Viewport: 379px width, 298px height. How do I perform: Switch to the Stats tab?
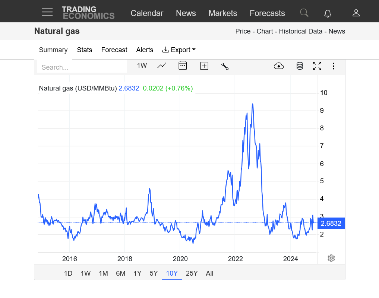(x=85, y=50)
